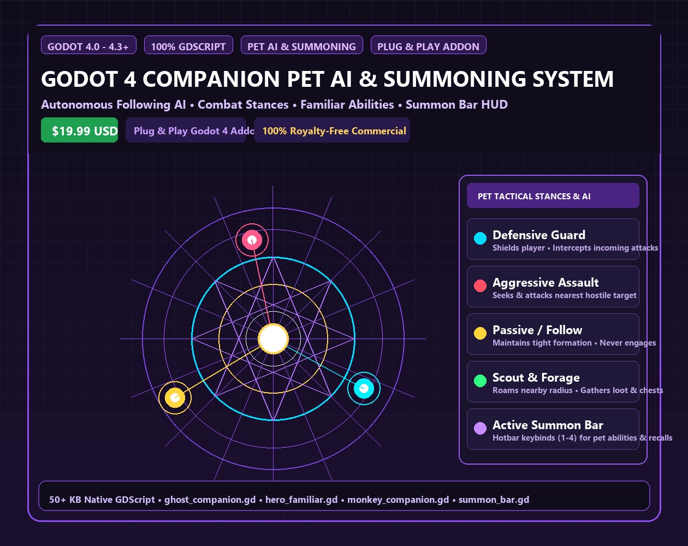This screenshot has width=688, height=546.
Task: Click the Maintains tight formation description
Action: (574, 343)
